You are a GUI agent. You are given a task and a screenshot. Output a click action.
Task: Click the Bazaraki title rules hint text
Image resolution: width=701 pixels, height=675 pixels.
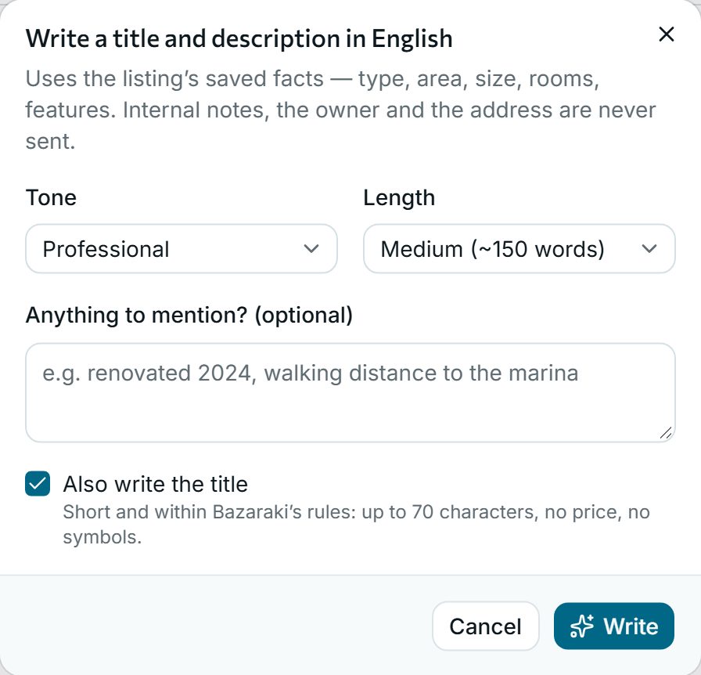point(356,524)
